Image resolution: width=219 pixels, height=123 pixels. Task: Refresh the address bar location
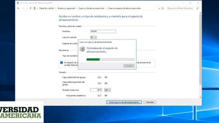coord(163,8)
